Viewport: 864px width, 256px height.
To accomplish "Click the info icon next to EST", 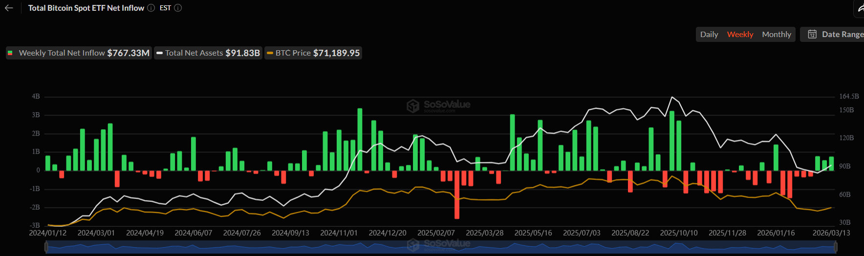I will click(x=178, y=8).
